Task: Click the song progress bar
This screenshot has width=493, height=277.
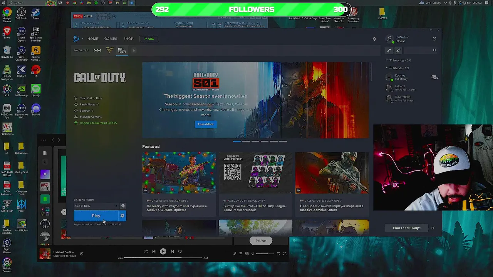Action: click(x=163, y=258)
